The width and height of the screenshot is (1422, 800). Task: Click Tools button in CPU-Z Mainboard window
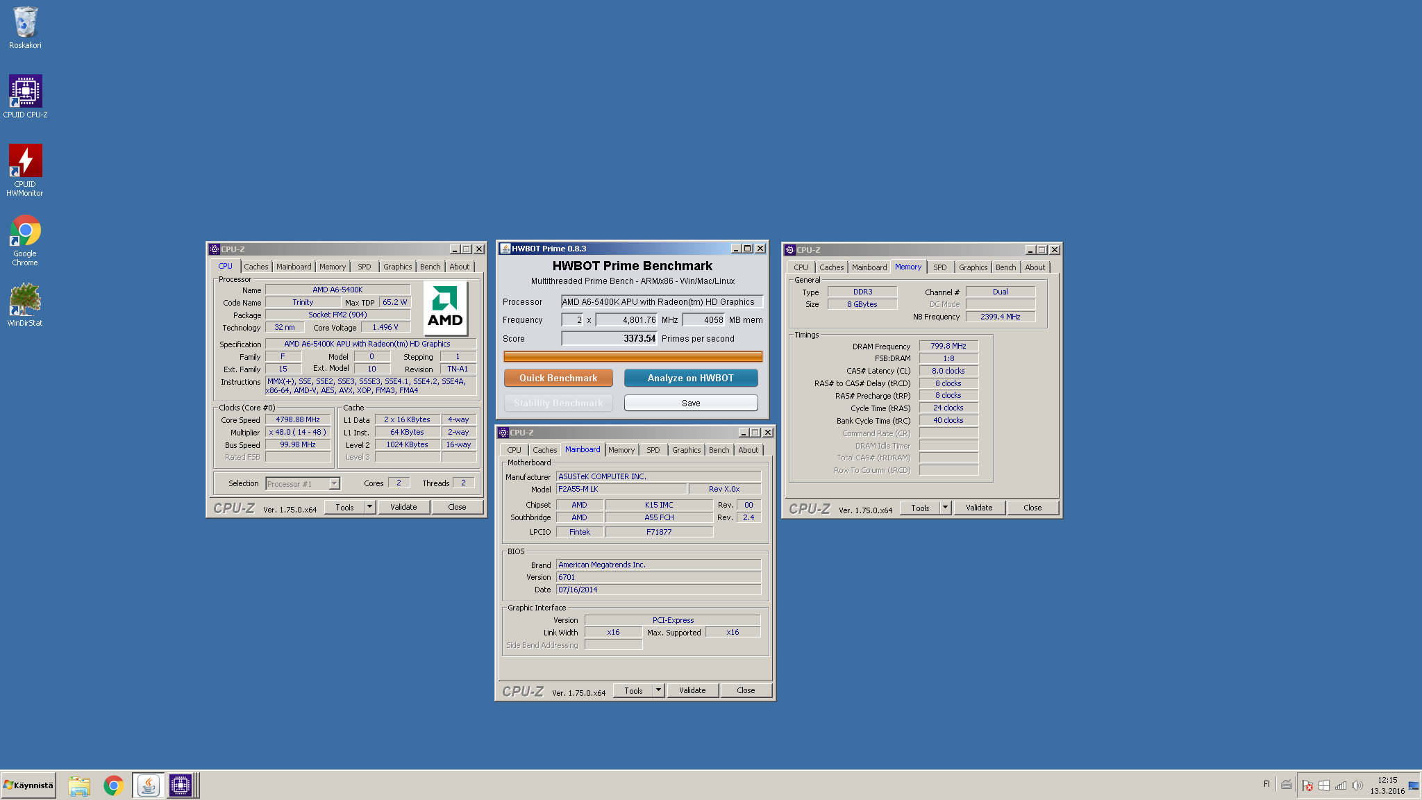tap(633, 690)
